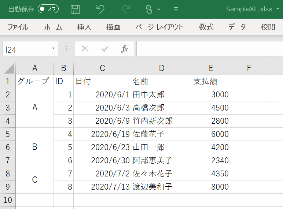Select column D header
The image size is (283, 209).
point(161,68)
